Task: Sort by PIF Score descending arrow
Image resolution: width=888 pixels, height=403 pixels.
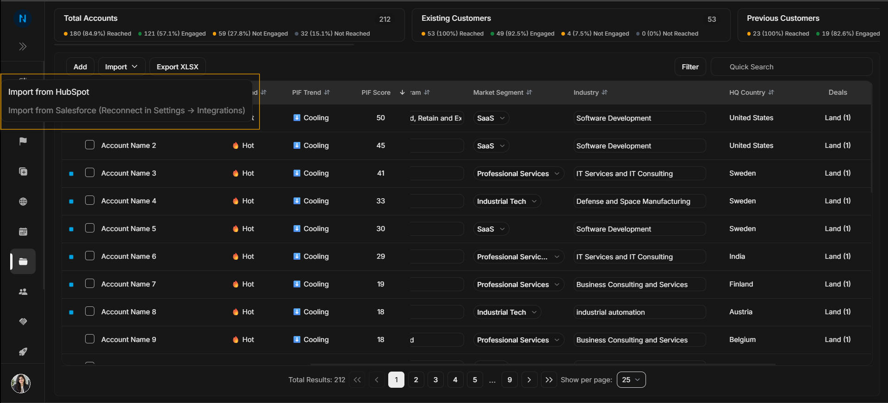Action: click(x=402, y=92)
